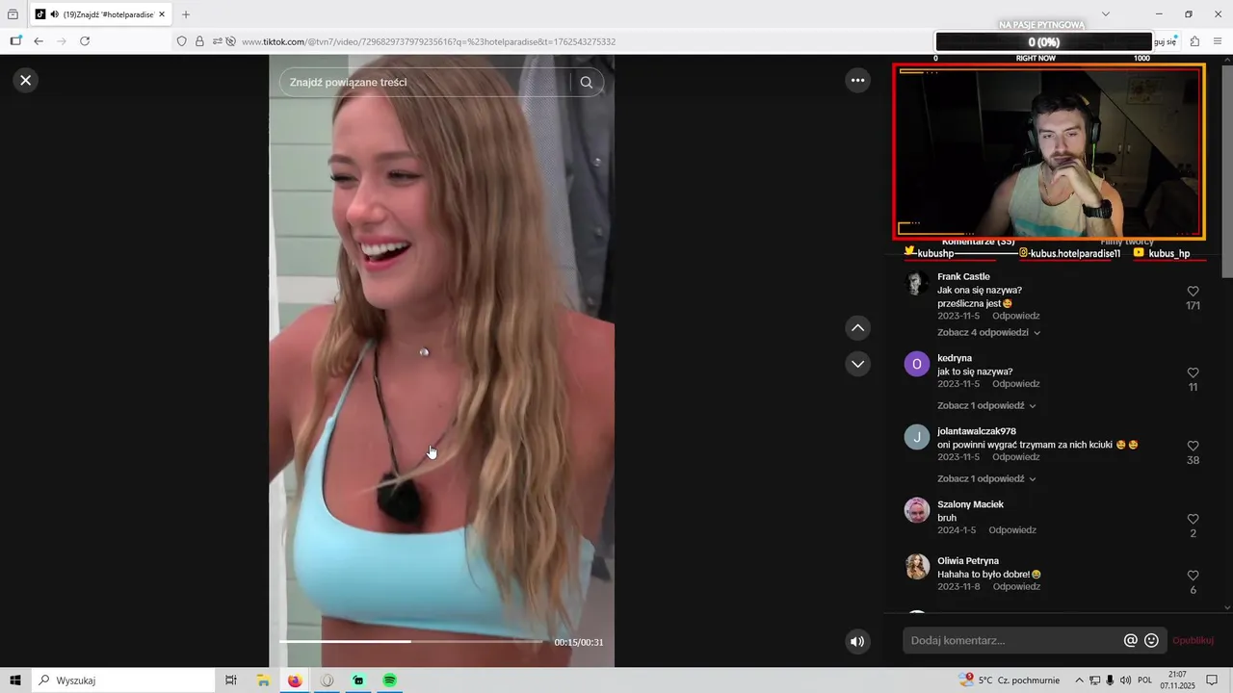1233x693 pixels.
Task: Open the Firefox hamburger application menu
Action: pyautogui.click(x=1219, y=41)
